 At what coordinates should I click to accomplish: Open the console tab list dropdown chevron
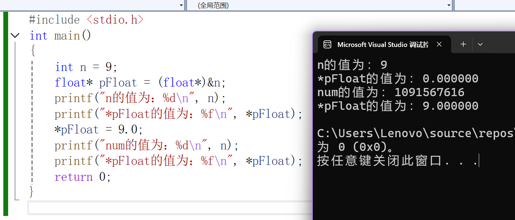point(480,44)
